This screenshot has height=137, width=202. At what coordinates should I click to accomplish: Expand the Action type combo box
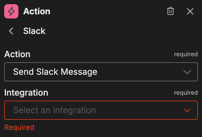click(101, 72)
